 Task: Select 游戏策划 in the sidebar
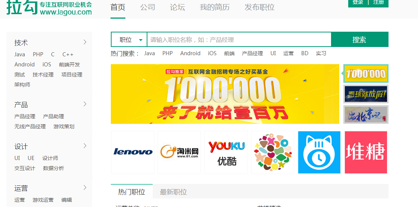pos(64,126)
